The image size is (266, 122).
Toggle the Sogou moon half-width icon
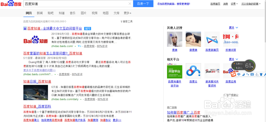point(243,74)
